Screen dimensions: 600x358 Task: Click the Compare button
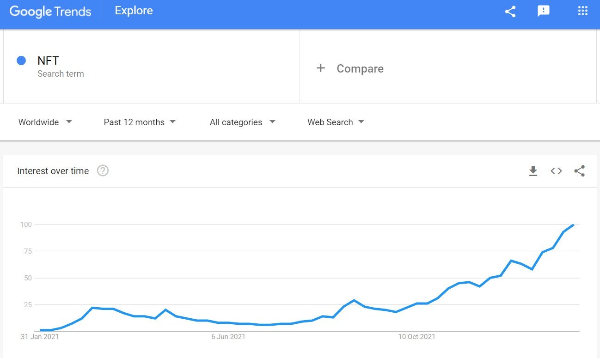click(x=350, y=68)
